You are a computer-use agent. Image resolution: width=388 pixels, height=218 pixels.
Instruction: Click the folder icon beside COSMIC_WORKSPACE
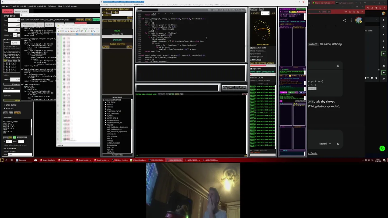tap(103, 100)
